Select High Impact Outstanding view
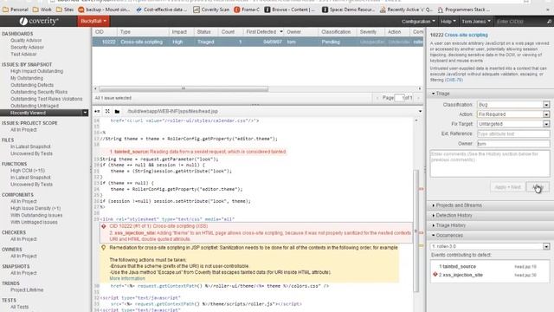This screenshot has width=554, height=312. (x=36, y=71)
